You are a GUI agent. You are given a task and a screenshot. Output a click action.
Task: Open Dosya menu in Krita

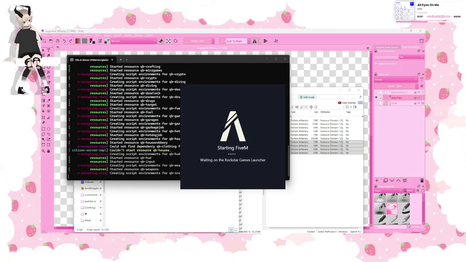coord(46,35)
